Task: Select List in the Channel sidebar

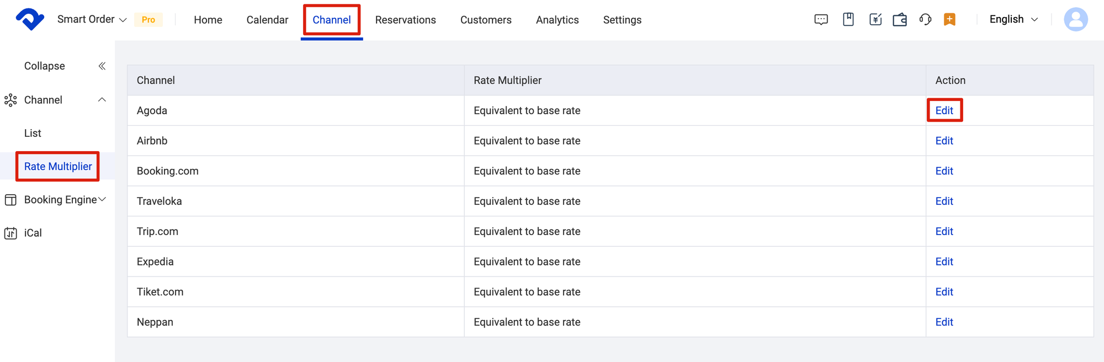Action: [x=33, y=133]
